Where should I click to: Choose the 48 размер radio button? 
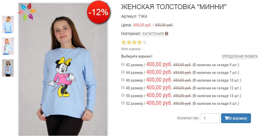(123, 87)
